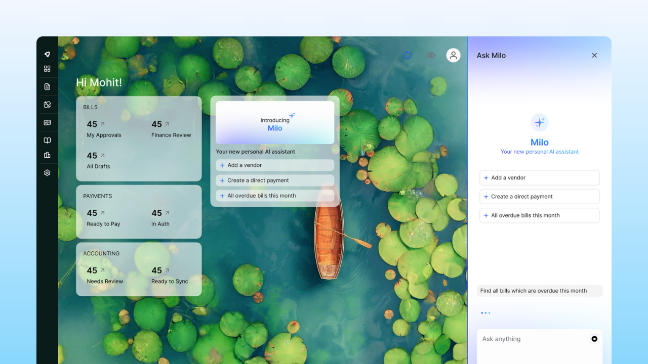Select the Add a vendor suggestion
Screen dimensions: 648x364
(x=539, y=177)
